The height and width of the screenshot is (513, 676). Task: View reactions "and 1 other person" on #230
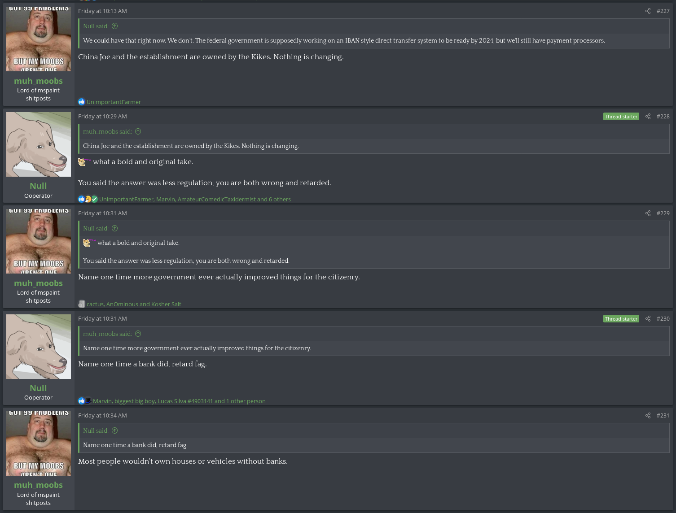point(240,401)
